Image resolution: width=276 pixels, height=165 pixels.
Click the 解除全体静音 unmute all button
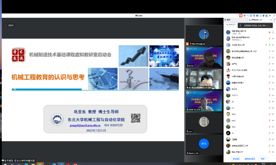pos(250,159)
